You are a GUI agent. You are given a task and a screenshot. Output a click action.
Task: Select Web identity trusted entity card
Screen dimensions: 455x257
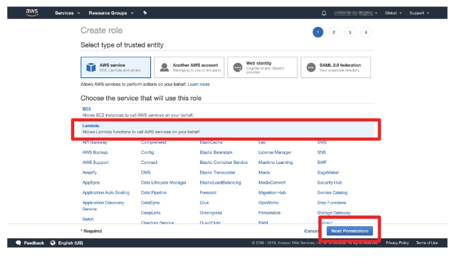(263, 68)
